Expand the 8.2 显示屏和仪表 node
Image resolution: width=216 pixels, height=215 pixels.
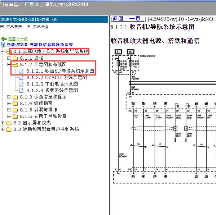(x=2, y=123)
